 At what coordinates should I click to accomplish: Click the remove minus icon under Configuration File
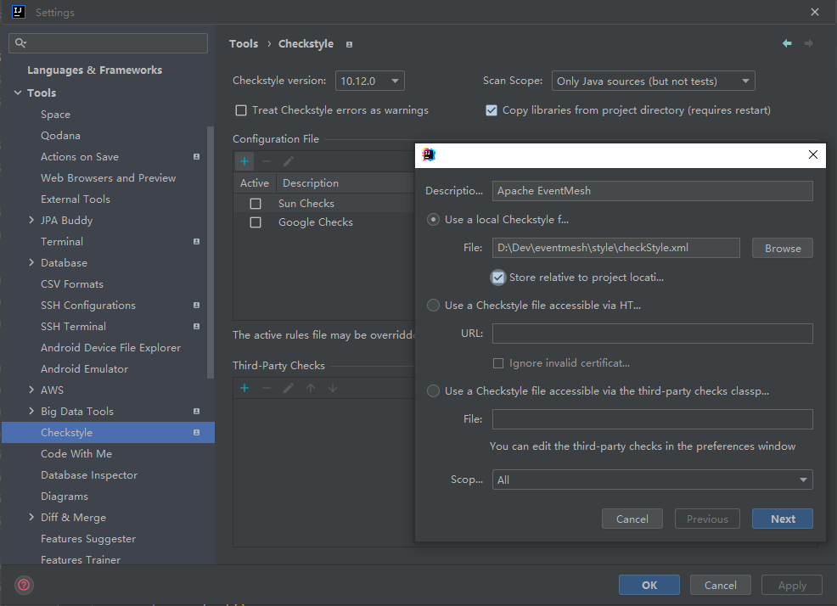[267, 161]
